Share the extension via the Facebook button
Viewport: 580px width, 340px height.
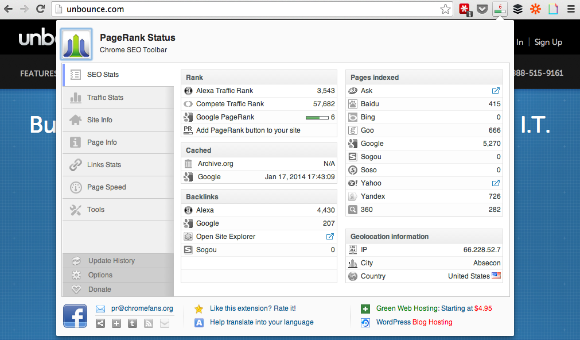(75, 316)
